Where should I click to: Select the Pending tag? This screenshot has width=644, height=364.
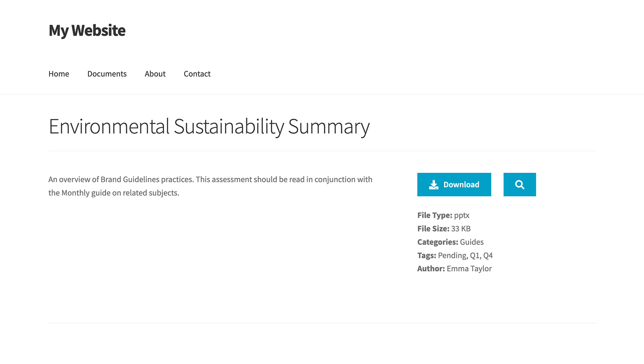(452, 256)
